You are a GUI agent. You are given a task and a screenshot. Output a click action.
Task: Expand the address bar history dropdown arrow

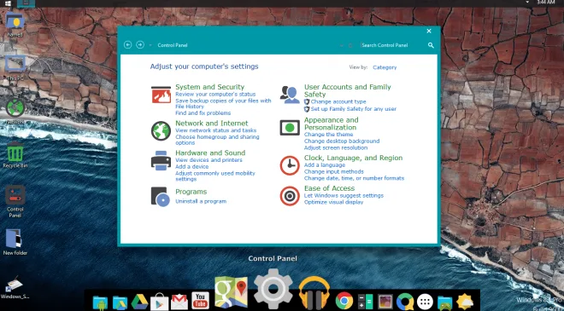pos(341,45)
